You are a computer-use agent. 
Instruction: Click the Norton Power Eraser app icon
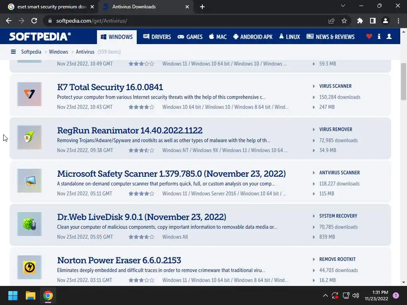click(29, 267)
